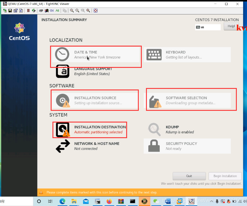
Task: Open the Connection options icon
Action: tap(16, 11)
